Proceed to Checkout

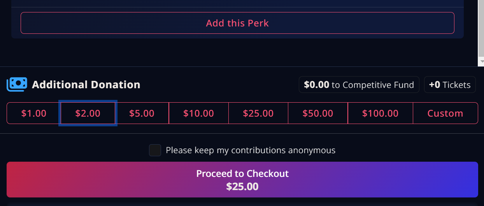[x=242, y=180]
